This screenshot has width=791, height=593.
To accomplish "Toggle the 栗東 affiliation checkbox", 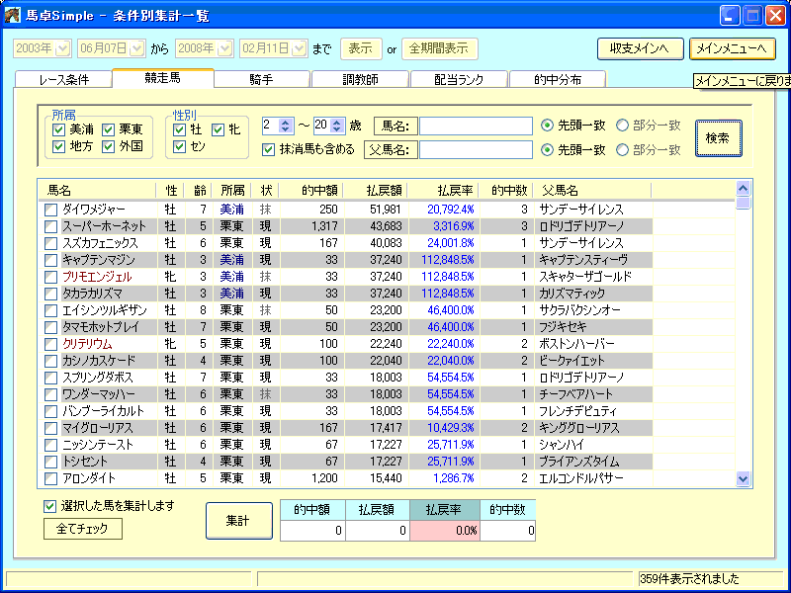I will click(109, 130).
